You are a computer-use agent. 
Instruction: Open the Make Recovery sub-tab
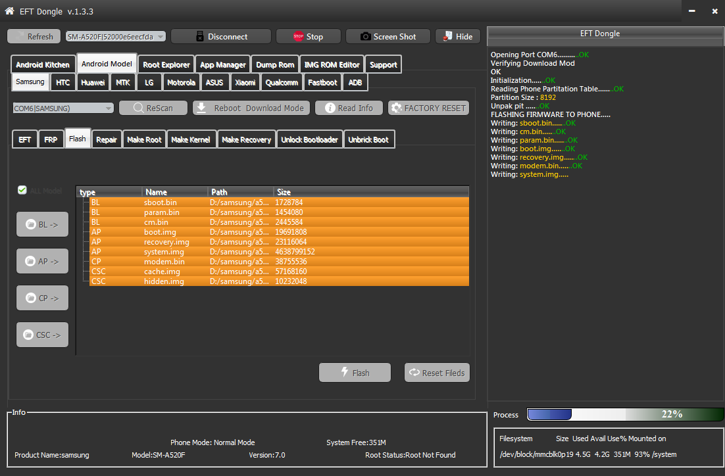tap(247, 139)
